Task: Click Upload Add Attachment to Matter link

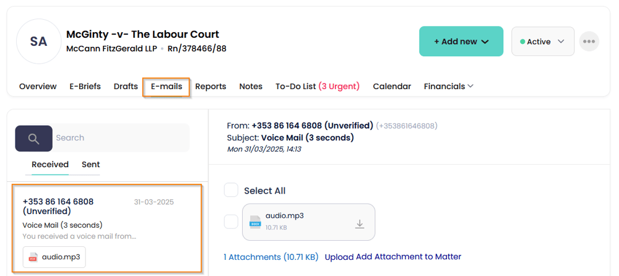Action: pos(393,257)
